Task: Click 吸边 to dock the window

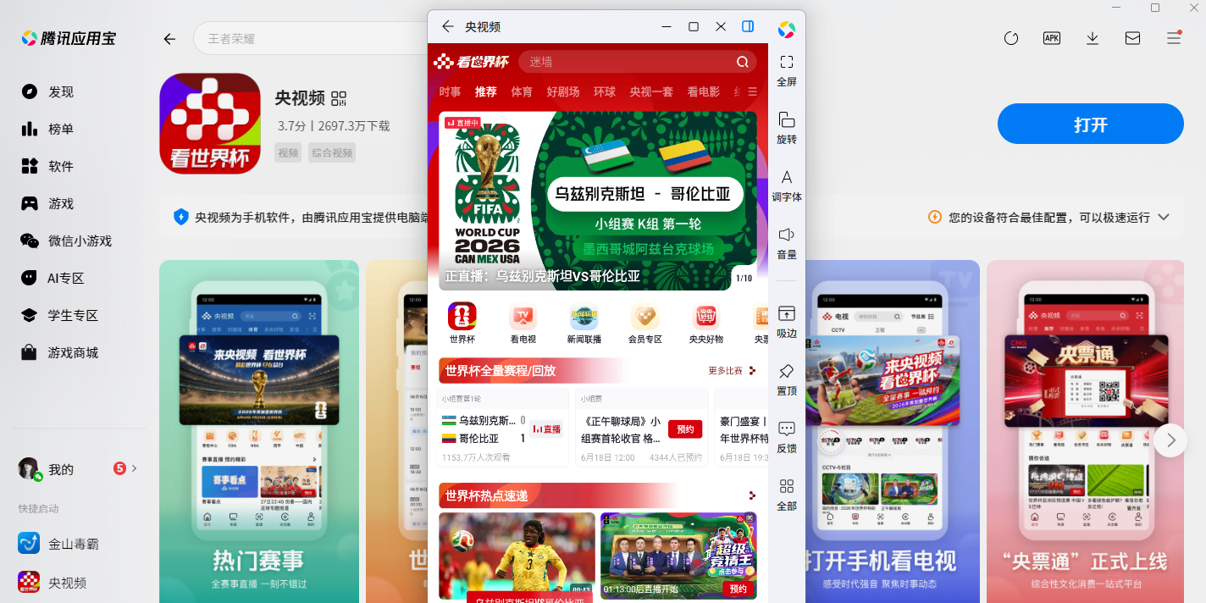Action: pos(787,322)
